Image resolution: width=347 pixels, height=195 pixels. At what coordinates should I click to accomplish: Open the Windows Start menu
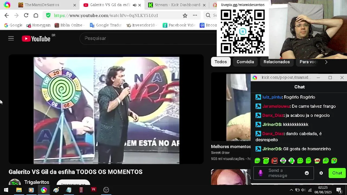pos(6,190)
